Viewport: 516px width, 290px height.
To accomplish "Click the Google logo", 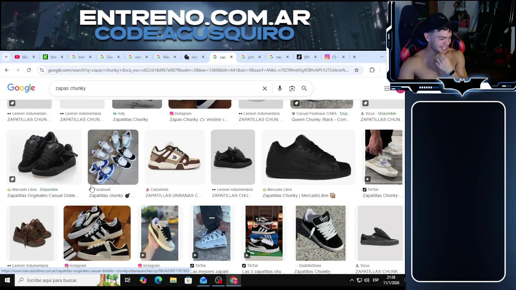I will pyautogui.click(x=21, y=88).
